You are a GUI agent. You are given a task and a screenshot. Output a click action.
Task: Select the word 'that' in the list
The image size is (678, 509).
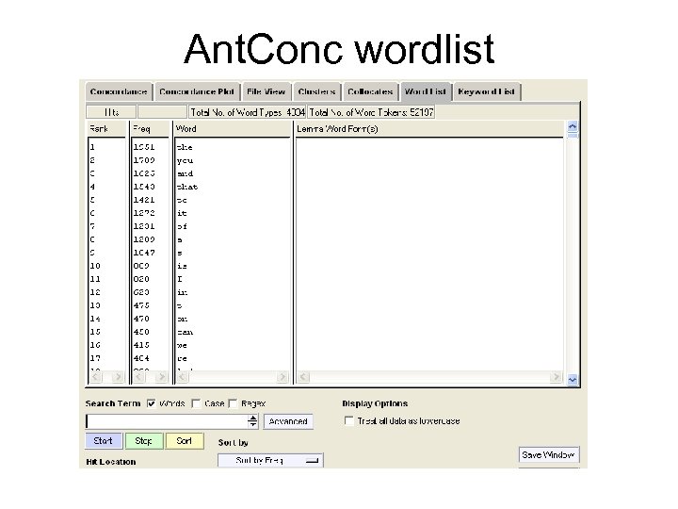[x=187, y=187]
